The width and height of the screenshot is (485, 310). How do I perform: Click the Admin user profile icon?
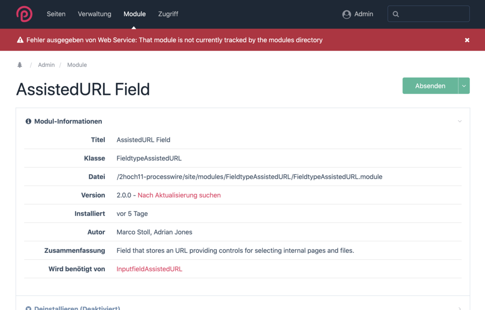click(346, 15)
